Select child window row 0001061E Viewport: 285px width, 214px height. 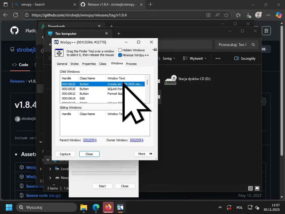click(x=103, y=89)
